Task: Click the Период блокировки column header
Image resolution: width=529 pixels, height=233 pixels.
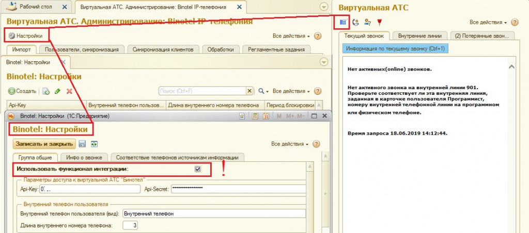Action: pyautogui.click(x=290, y=105)
